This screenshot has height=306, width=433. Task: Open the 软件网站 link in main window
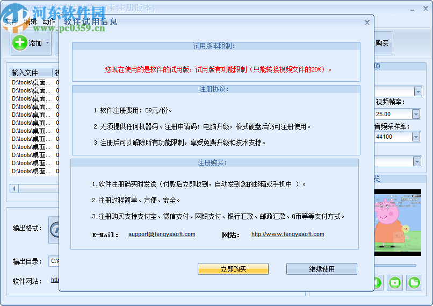(x=55, y=280)
